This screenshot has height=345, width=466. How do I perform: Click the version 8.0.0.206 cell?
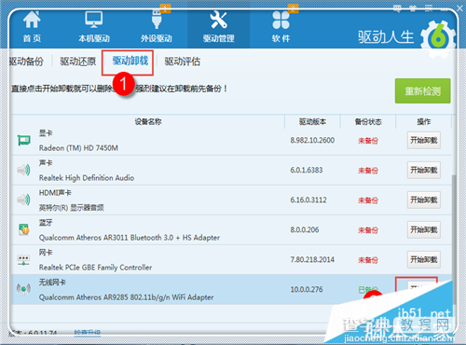(x=305, y=229)
